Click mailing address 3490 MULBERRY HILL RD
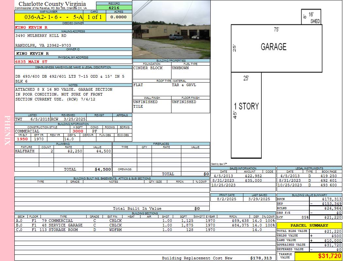Screen dimensions: 343x261 [x=41, y=36]
